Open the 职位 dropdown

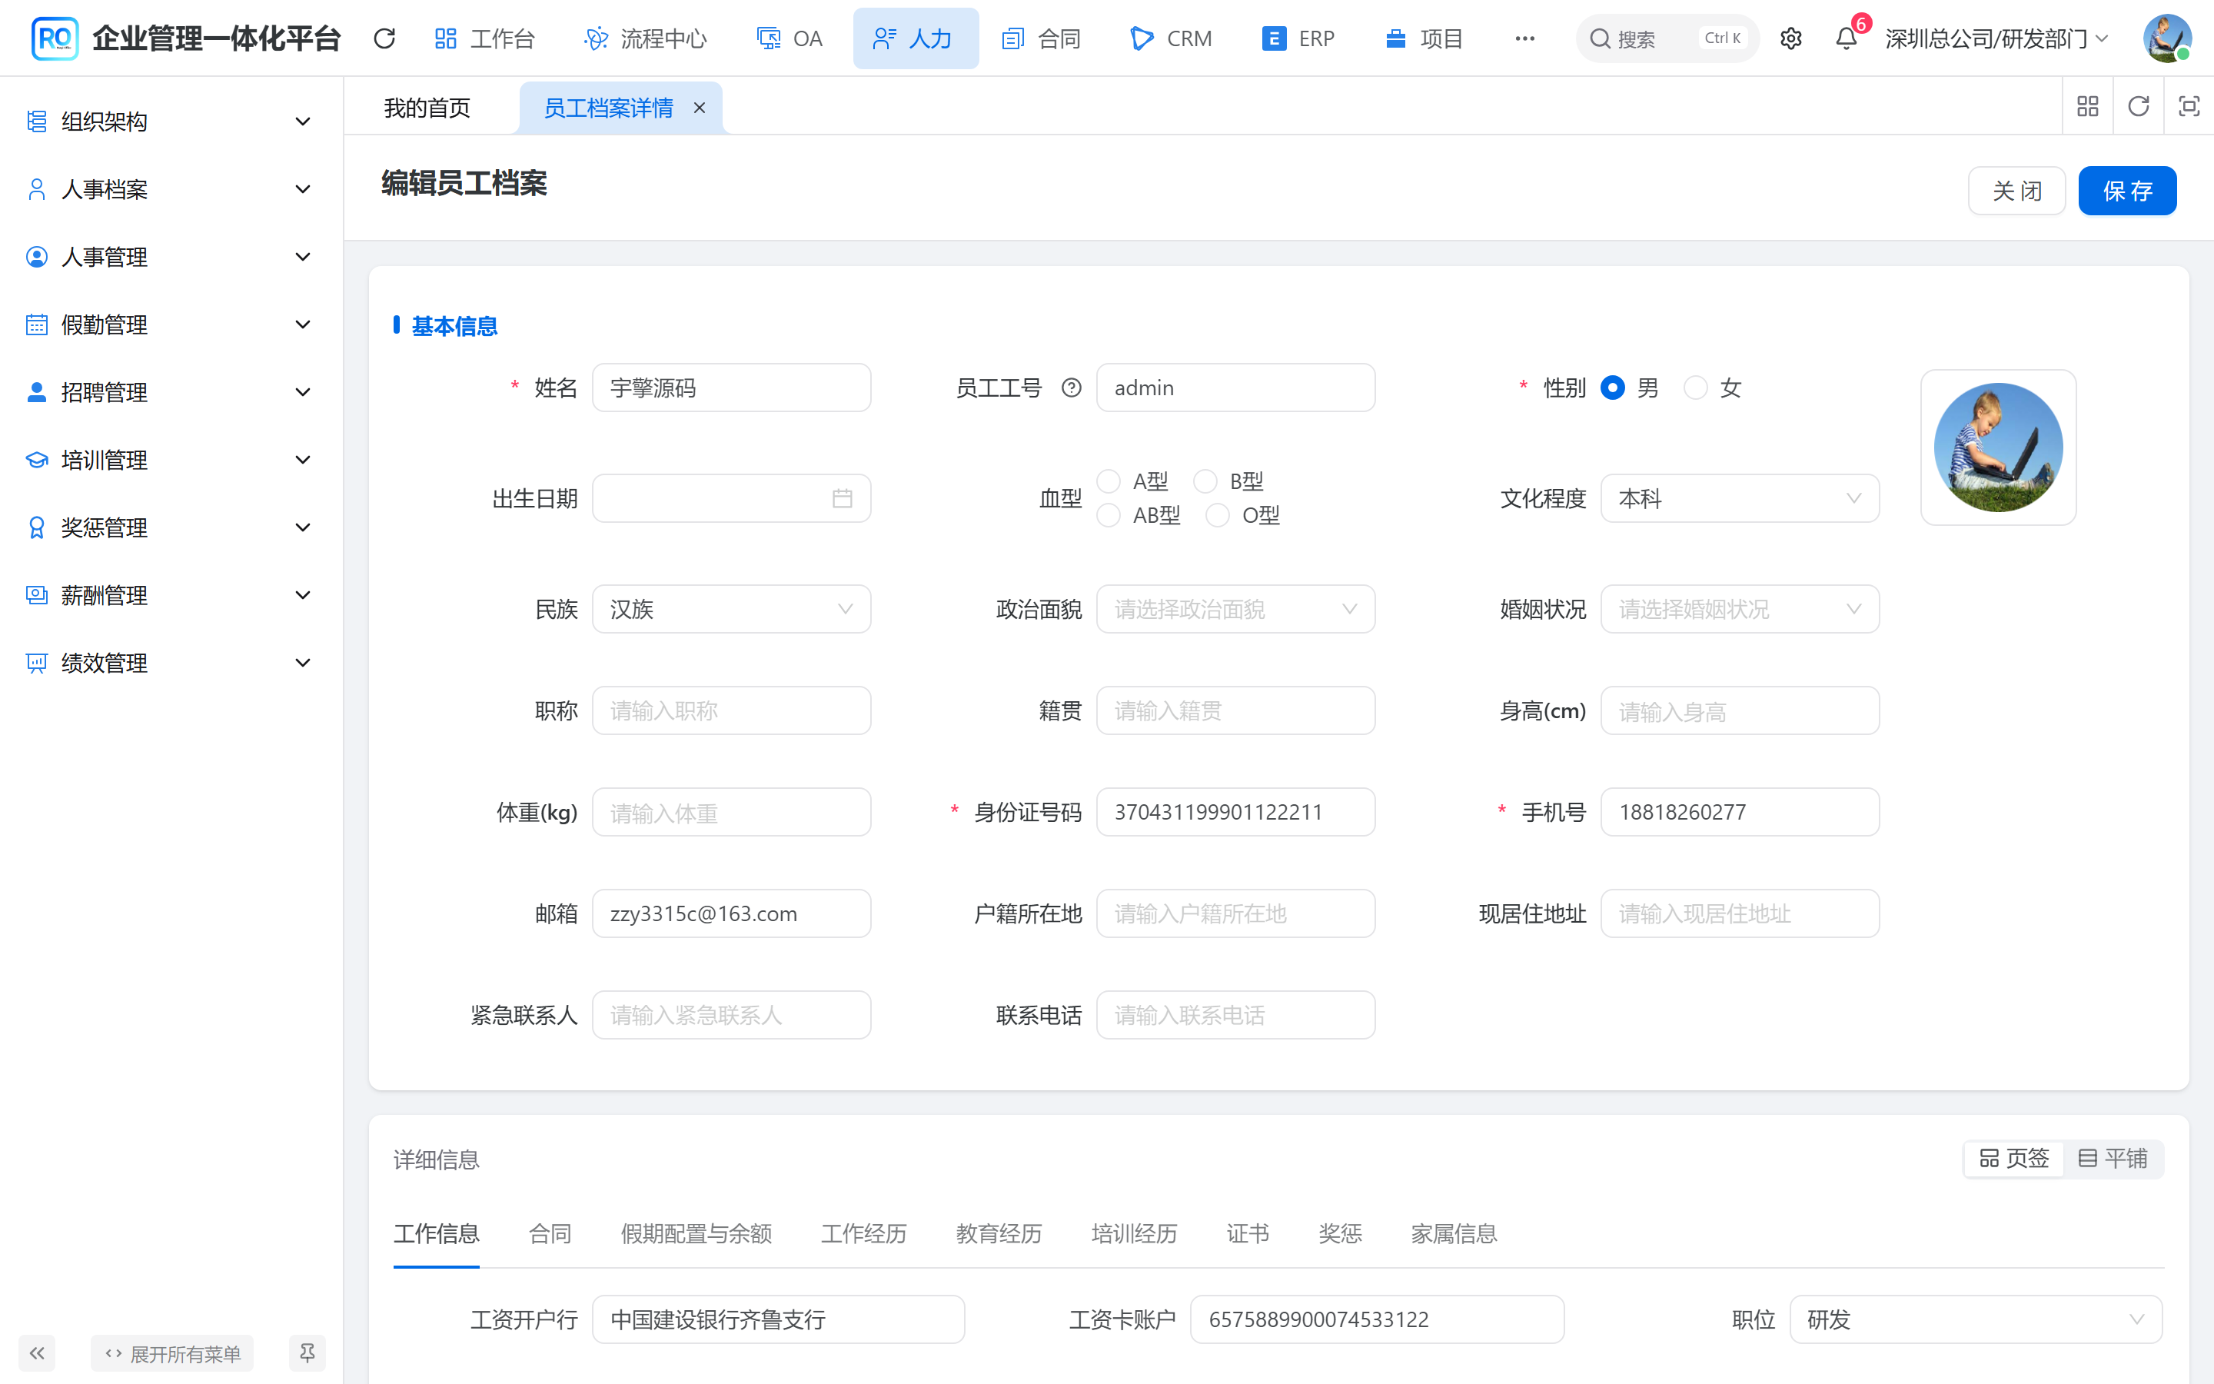click(x=1975, y=1319)
